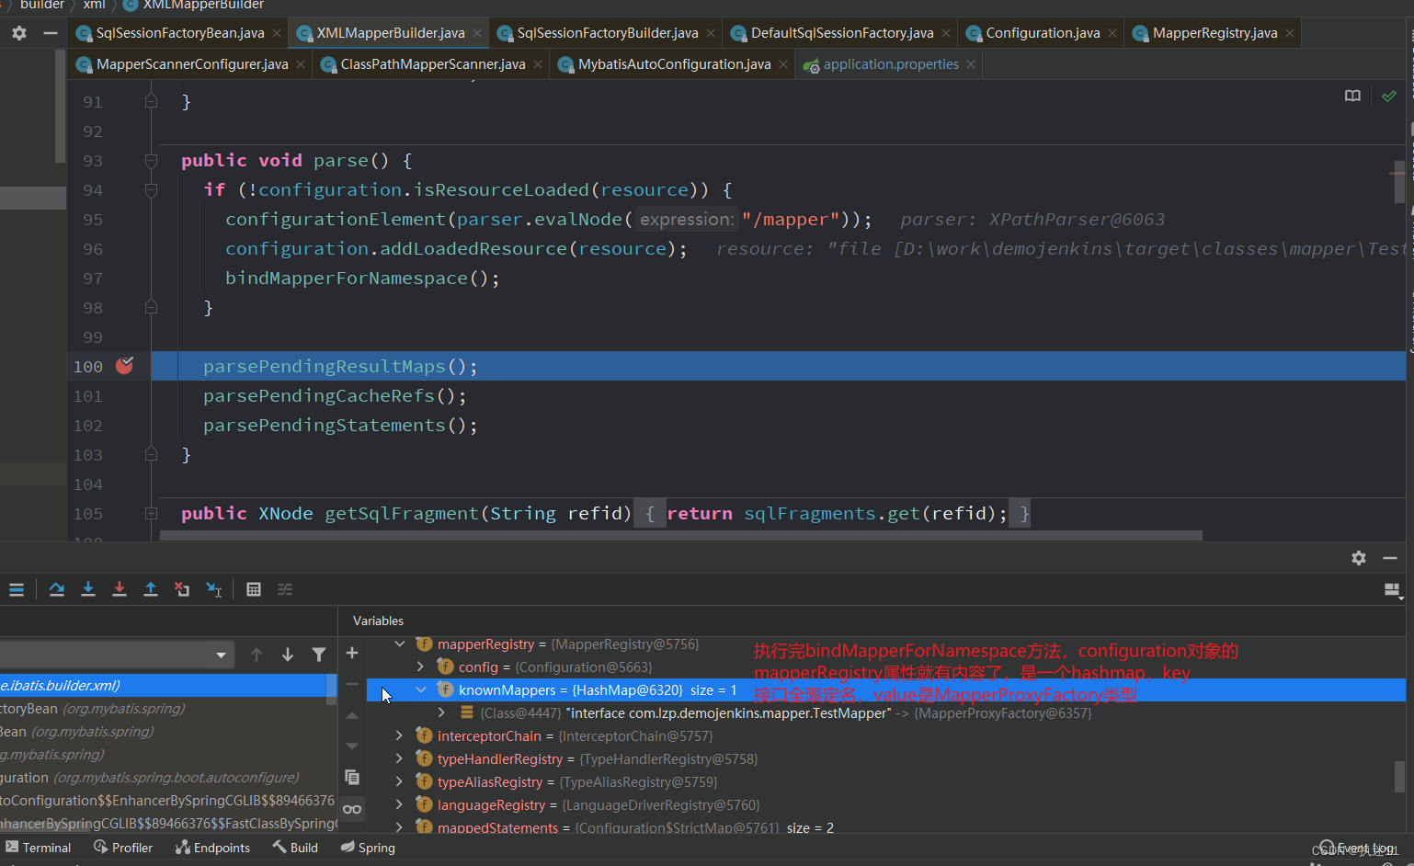The width and height of the screenshot is (1414, 866).
Task: Open the Build tool window
Action: pyautogui.click(x=295, y=848)
